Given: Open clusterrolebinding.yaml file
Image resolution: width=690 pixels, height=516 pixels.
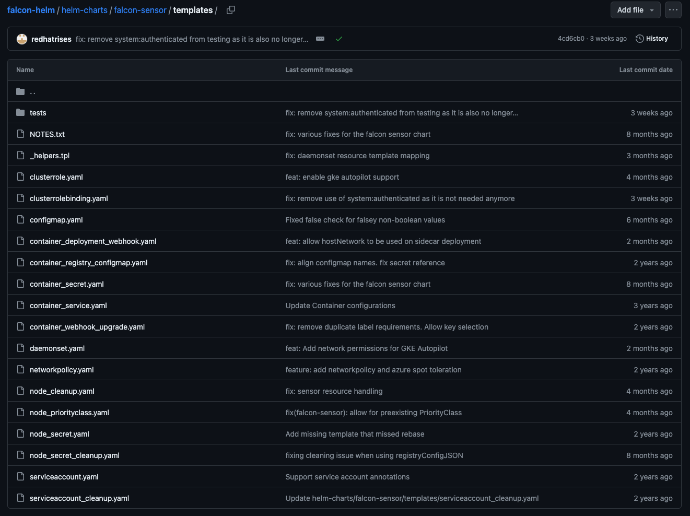Looking at the screenshot, I should pos(69,198).
